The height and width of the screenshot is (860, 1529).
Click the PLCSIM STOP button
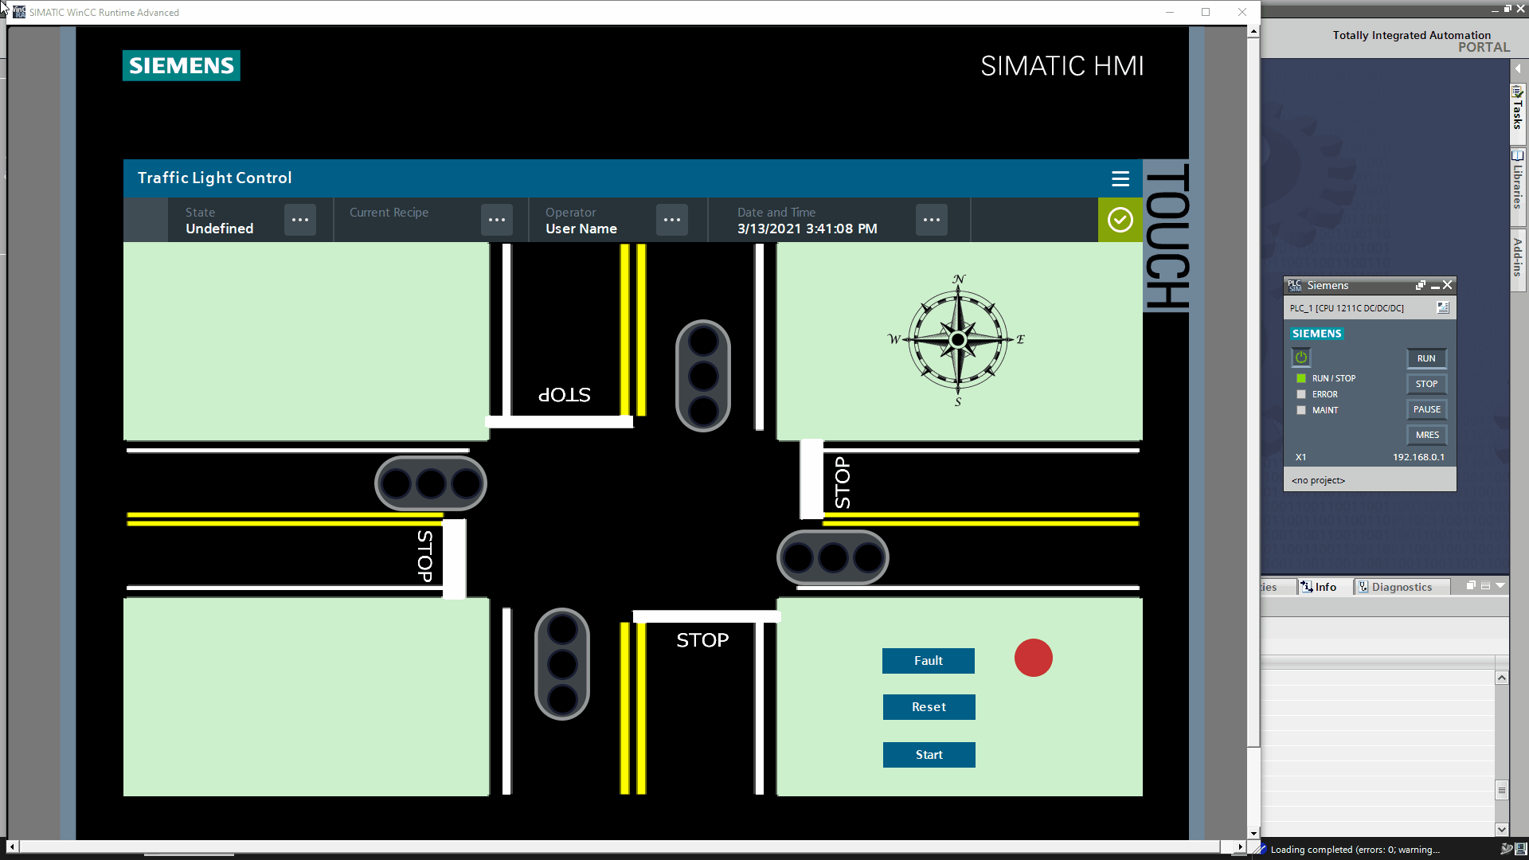[x=1425, y=384]
